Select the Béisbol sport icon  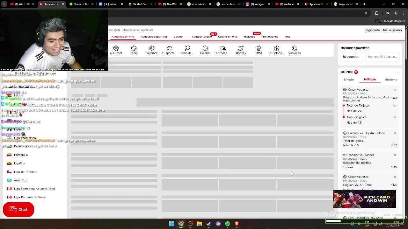click(x=205, y=50)
